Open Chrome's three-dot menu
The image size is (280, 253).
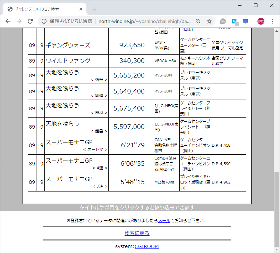coord(272,21)
